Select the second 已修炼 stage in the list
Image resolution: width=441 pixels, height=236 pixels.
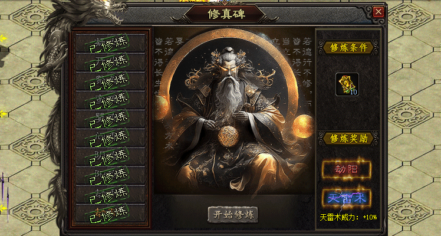point(110,61)
